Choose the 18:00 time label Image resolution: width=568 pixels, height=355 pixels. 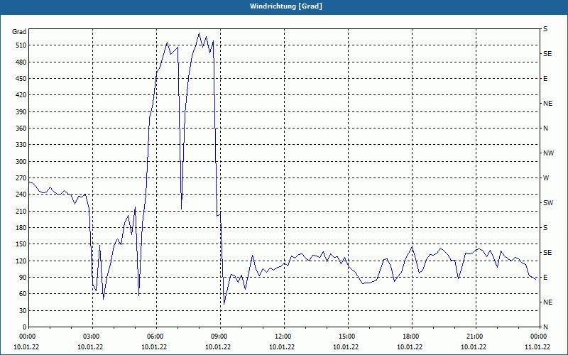[x=412, y=337]
